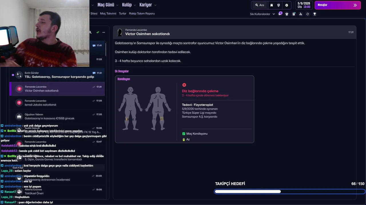Open the Turlar tab
366x205 pixels.
click(x=123, y=13)
